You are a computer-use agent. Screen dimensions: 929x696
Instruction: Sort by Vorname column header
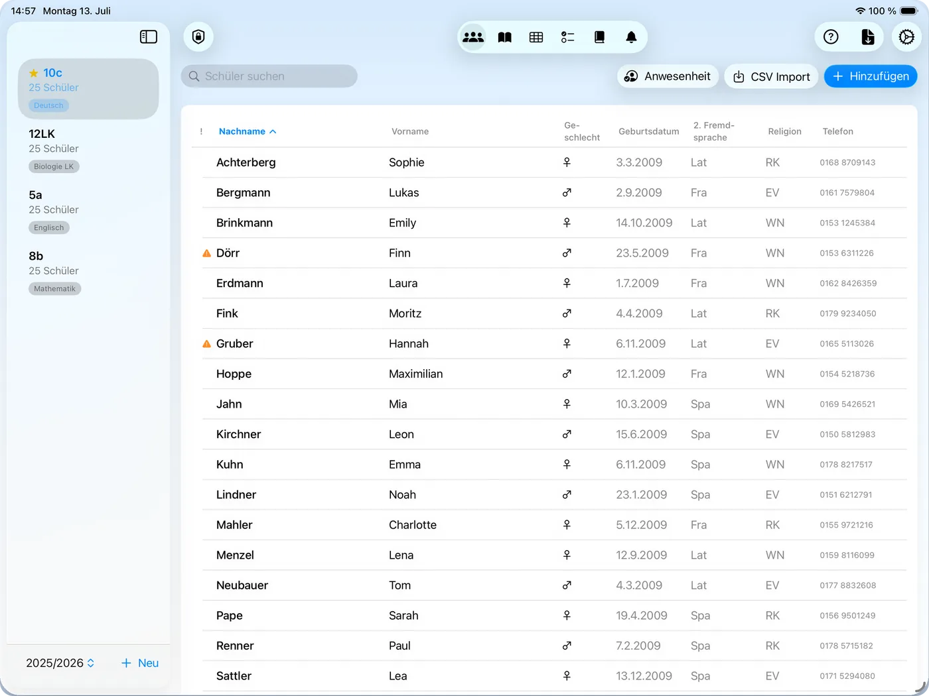(x=410, y=131)
